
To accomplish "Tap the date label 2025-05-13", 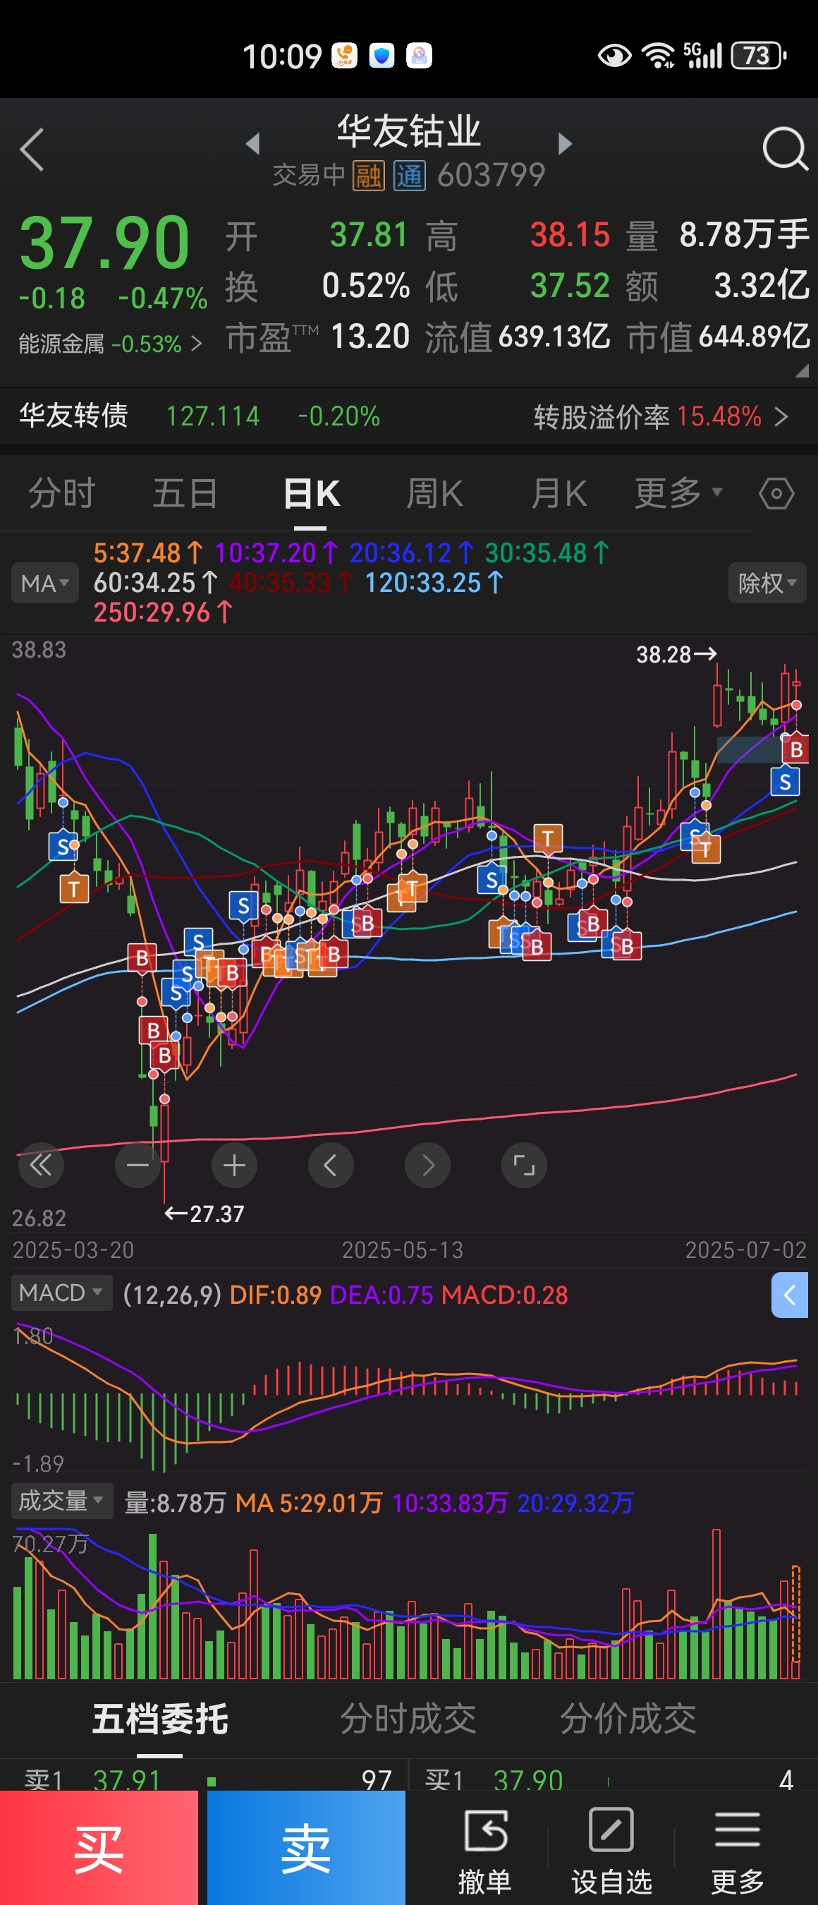I will click(x=403, y=1250).
